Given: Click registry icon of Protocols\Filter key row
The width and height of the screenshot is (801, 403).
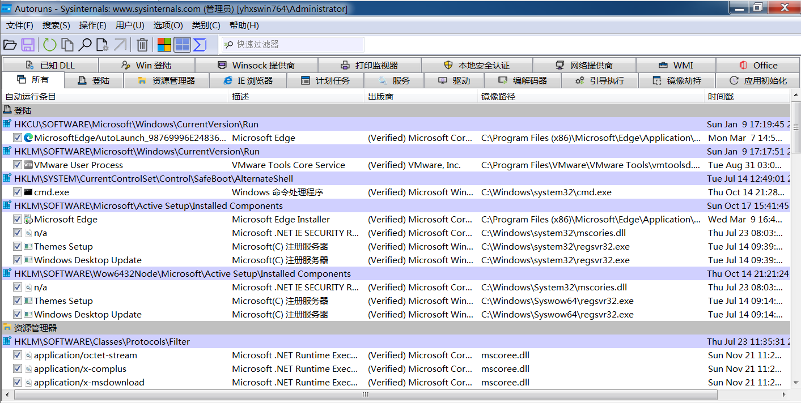Looking at the screenshot, I should point(7,341).
